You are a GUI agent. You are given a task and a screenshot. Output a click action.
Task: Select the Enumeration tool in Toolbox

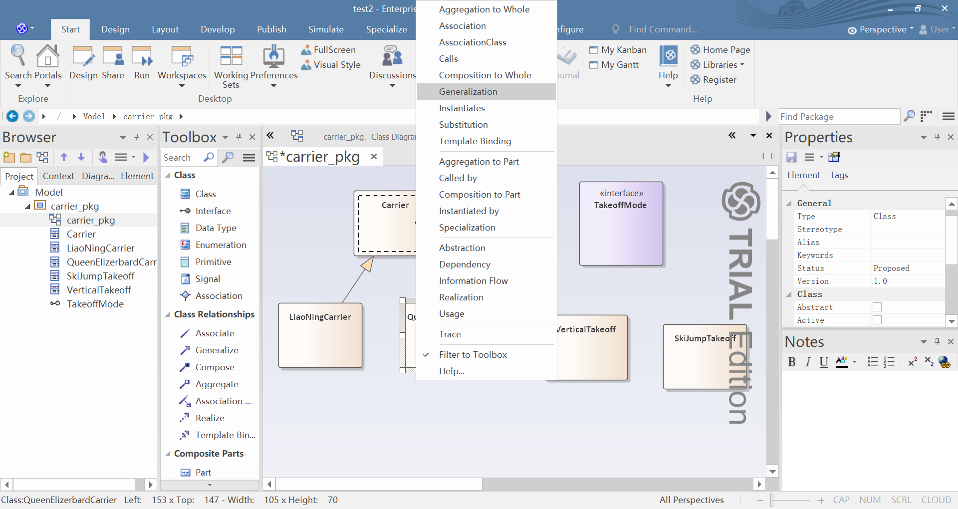pyautogui.click(x=221, y=245)
